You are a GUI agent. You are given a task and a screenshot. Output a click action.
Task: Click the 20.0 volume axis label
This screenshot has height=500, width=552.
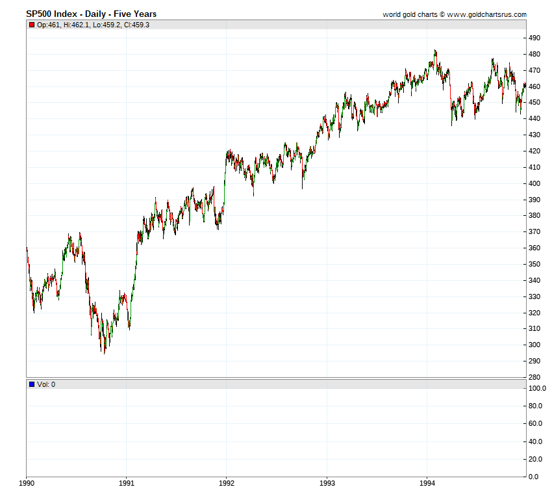[x=536, y=460]
